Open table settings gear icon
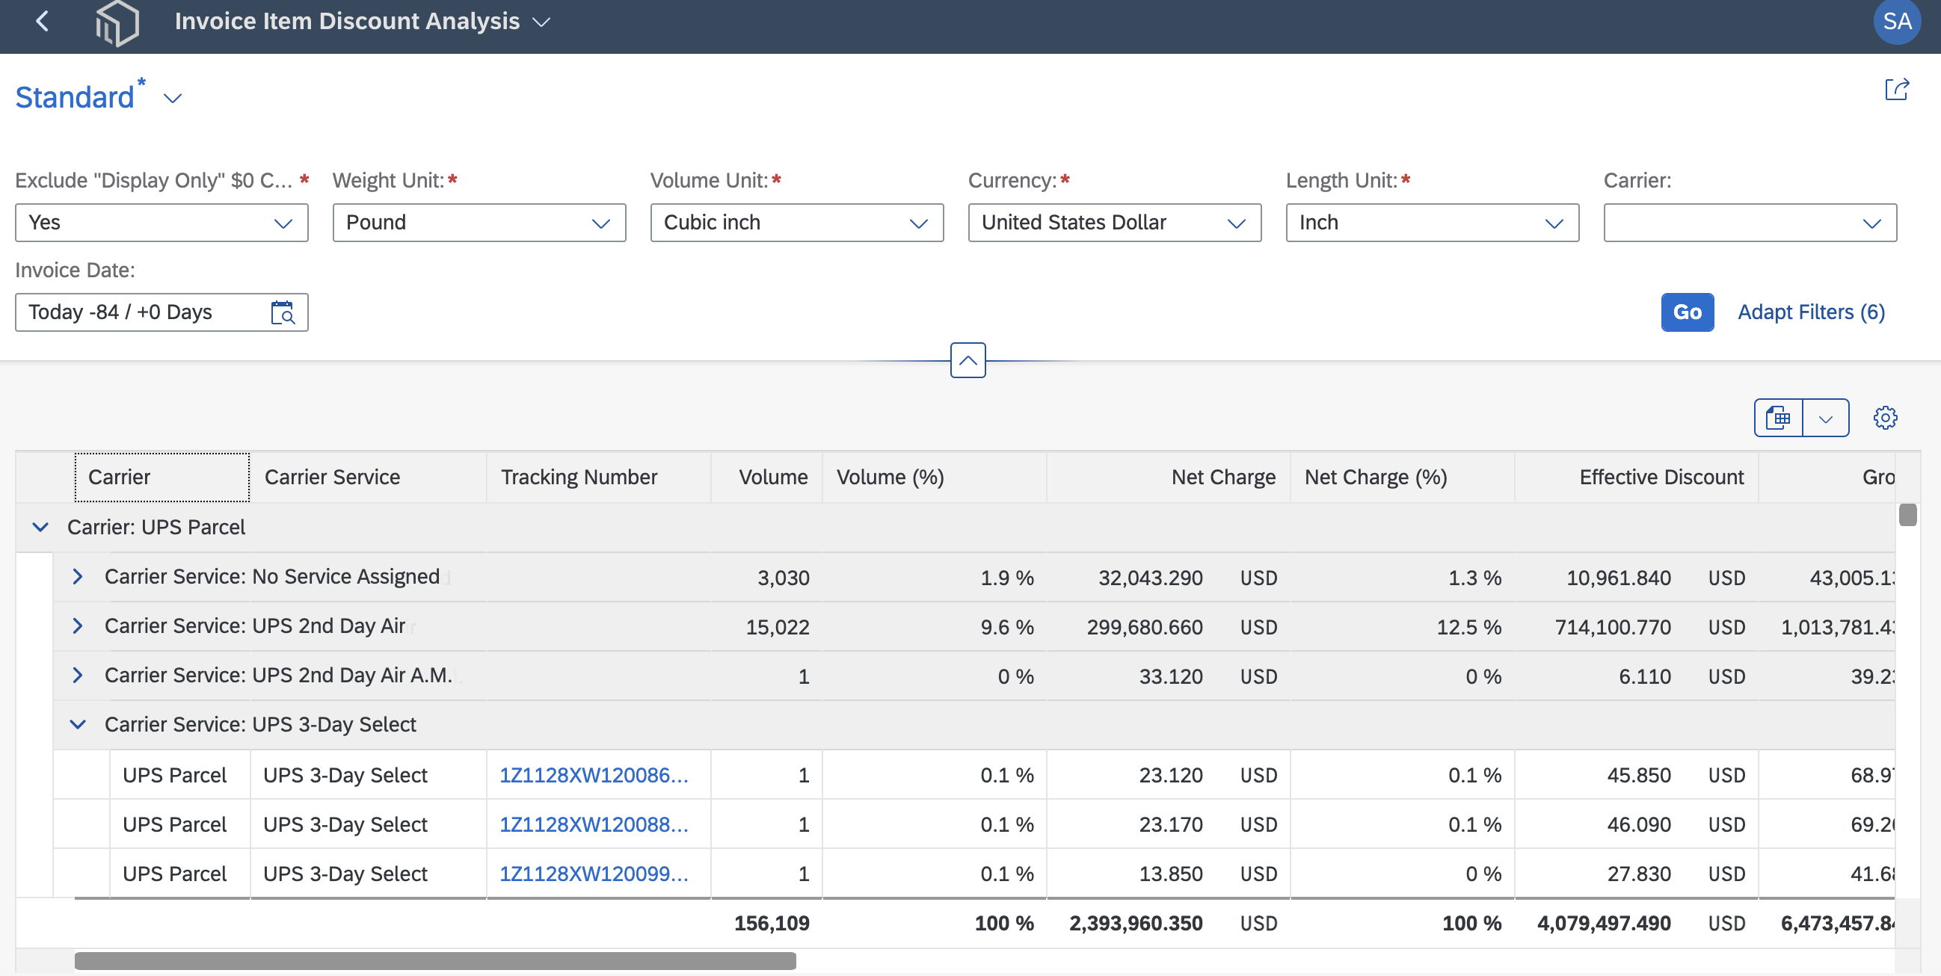The image size is (1941, 976). [1885, 418]
